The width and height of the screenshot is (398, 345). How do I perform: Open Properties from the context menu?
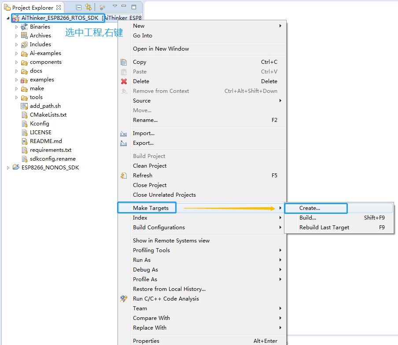202,341
